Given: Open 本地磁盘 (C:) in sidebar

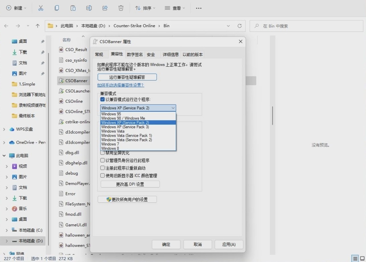Looking at the screenshot, I should pos(30,230).
